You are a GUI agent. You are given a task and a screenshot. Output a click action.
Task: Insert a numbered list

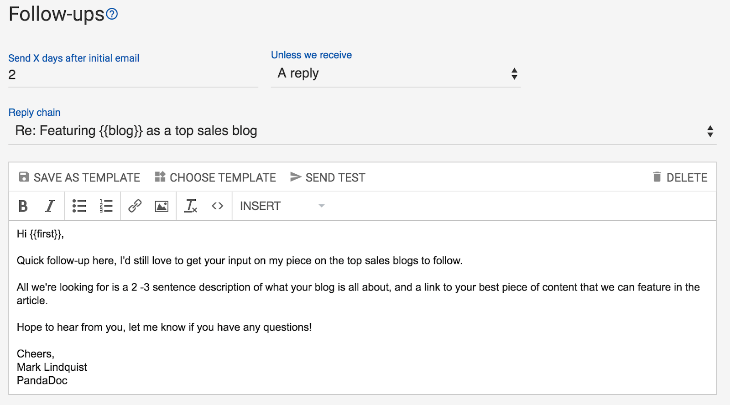pyautogui.click(x=106, y=206)
